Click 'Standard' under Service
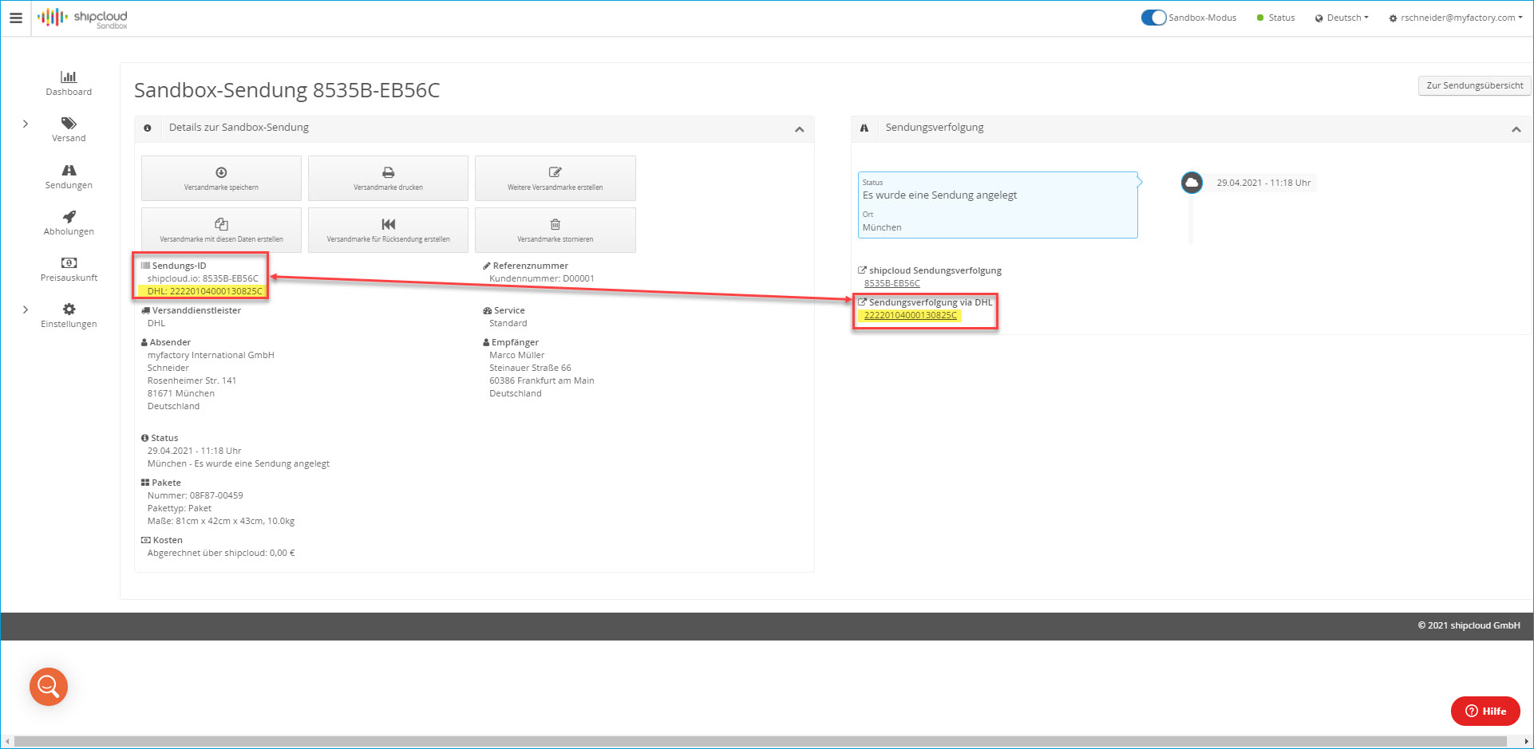Viewport: 1534px width, 749px height. pos(508,323)
